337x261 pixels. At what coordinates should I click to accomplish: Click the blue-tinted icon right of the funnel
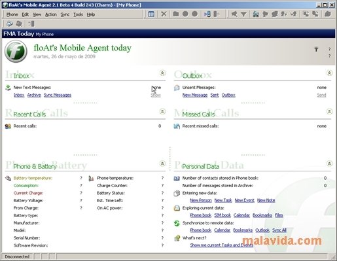point(256,14)
